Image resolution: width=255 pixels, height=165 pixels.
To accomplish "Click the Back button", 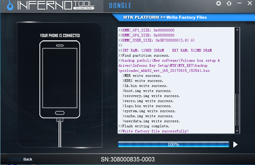I will [28, 159].
